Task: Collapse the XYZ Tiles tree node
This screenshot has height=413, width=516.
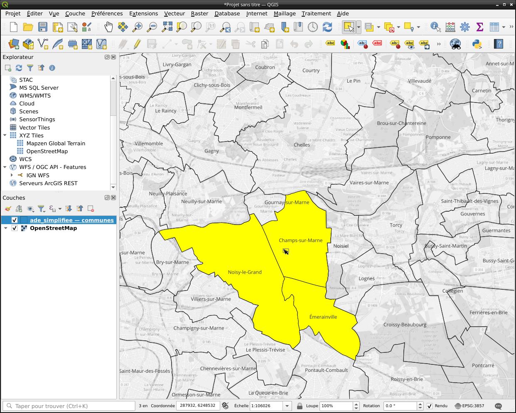Action: 5,135
